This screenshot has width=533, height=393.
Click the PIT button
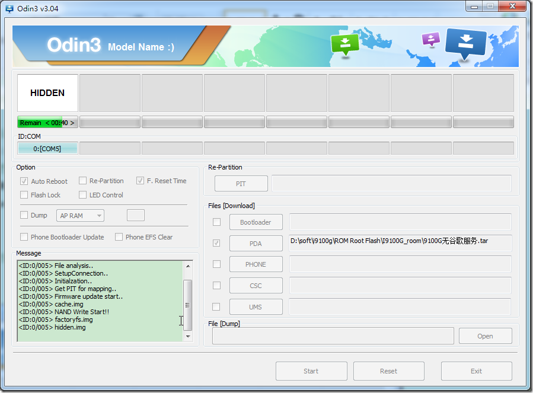tap(241, 184)
